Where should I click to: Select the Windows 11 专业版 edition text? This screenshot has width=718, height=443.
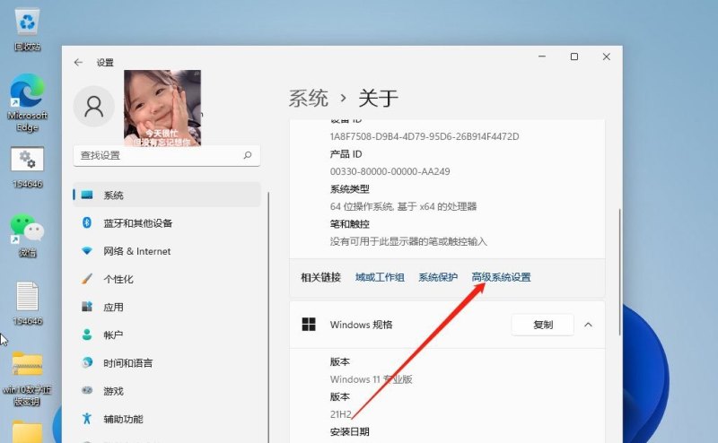click(371, 379)
